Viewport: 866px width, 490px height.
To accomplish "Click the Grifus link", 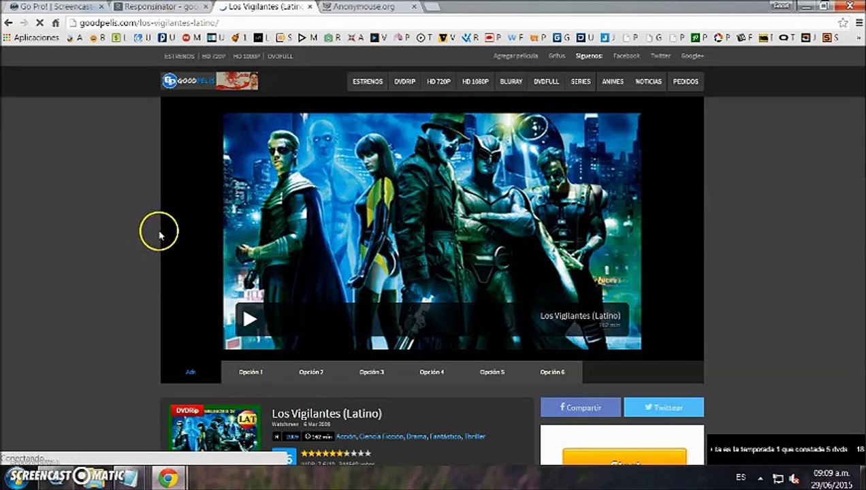I will point(556,56).
